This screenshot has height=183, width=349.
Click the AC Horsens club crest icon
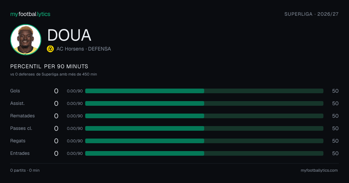(x=50, y=49)
